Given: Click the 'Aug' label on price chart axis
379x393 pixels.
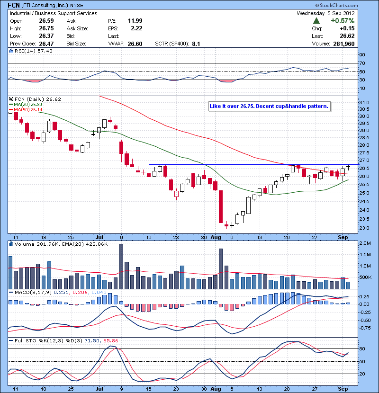Looking at the screenshot, I should point(216,237).
